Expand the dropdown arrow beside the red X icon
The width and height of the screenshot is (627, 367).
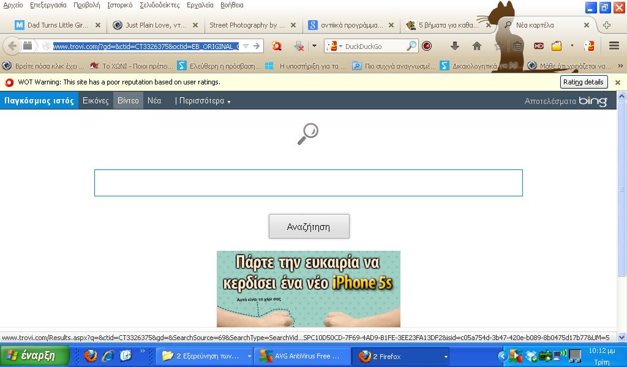(x=314, y=46)
